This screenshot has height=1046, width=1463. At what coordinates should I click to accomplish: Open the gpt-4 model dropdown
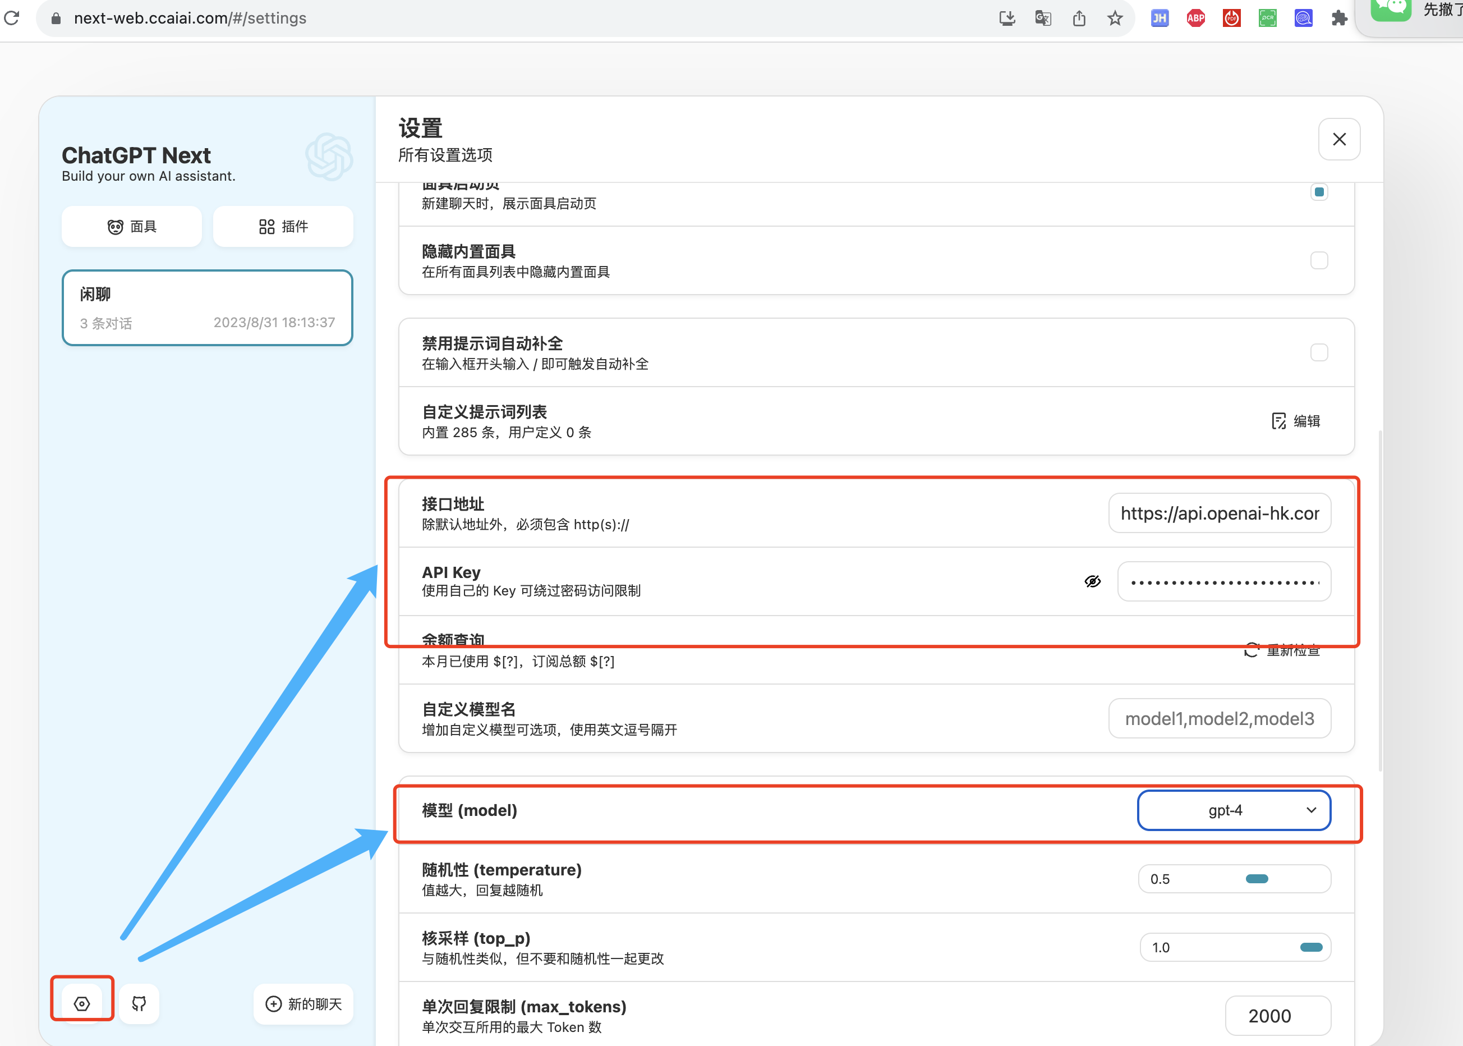point(1234,810)
